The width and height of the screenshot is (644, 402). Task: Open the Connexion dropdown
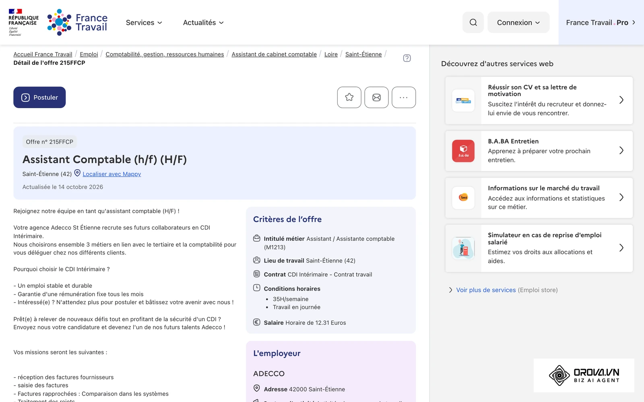click(518, 23)
